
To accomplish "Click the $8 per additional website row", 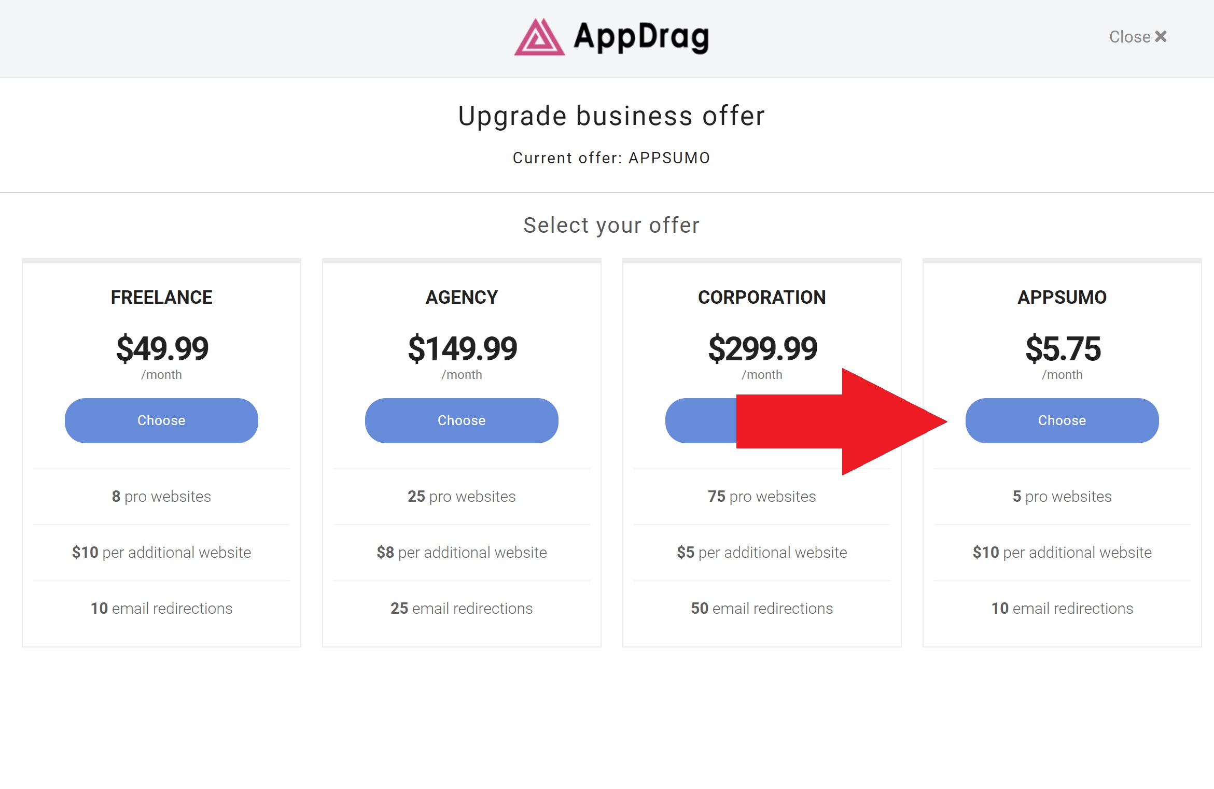I will 462,552.
